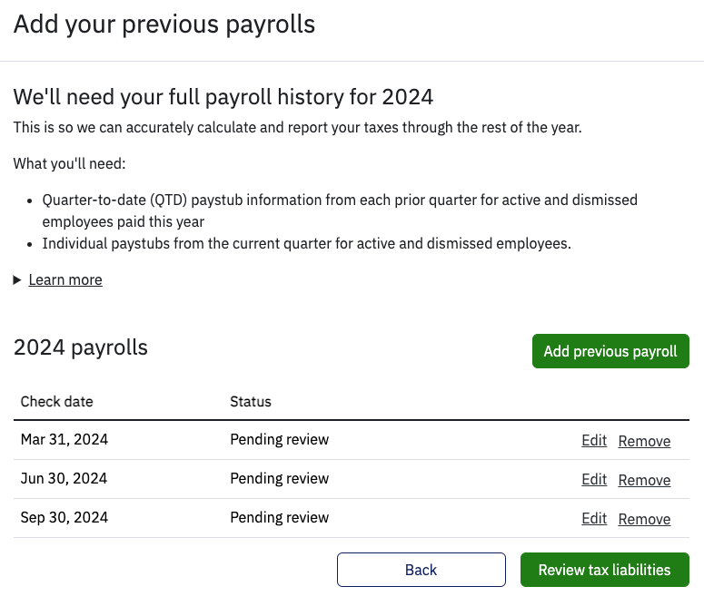This screenshot has height=606, width=704.
Task: Expand the Learn more disclosure triangle
Action: [17, 280]
